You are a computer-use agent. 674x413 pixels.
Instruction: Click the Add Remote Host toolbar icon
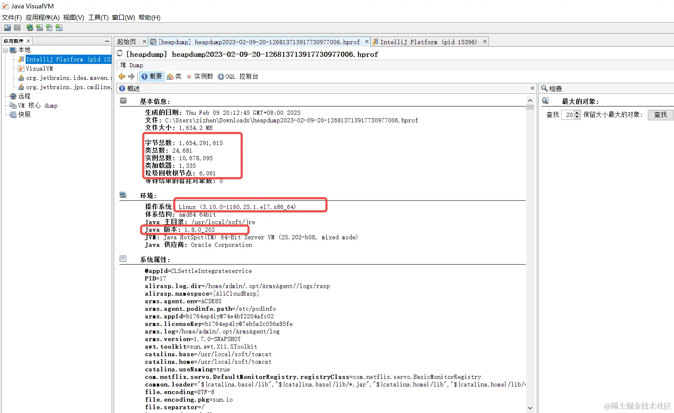(x=30, y=28)
